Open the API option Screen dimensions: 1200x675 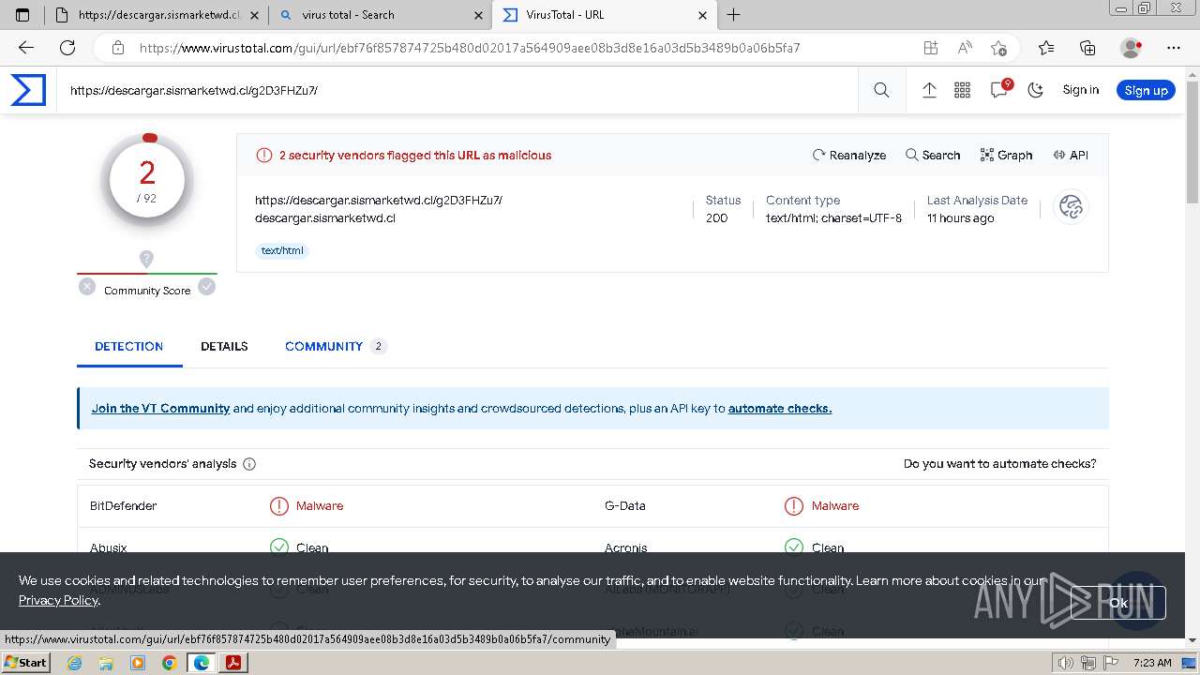point(1071,155)
